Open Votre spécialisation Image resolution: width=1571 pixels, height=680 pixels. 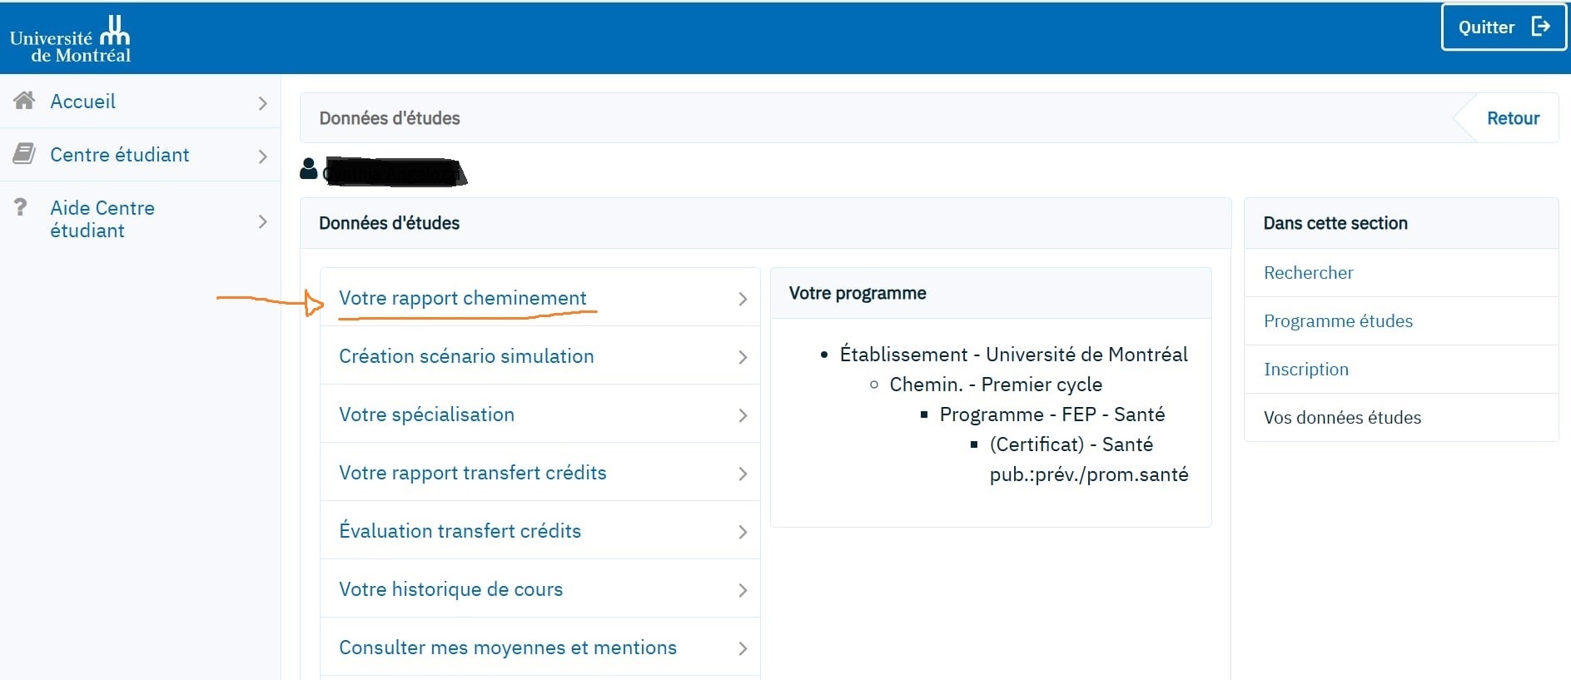click(x=540, y=414)
